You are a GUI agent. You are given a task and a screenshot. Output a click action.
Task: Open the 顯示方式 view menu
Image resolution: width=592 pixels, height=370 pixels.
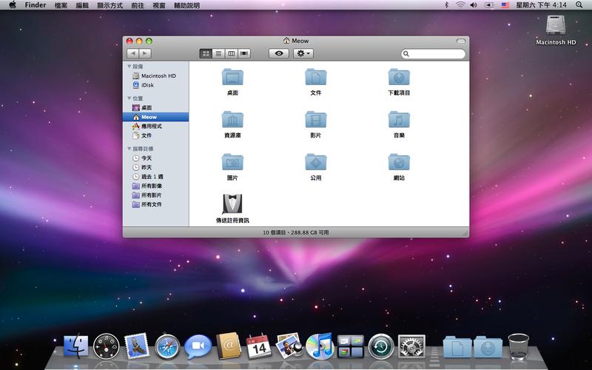click(110, 5)
